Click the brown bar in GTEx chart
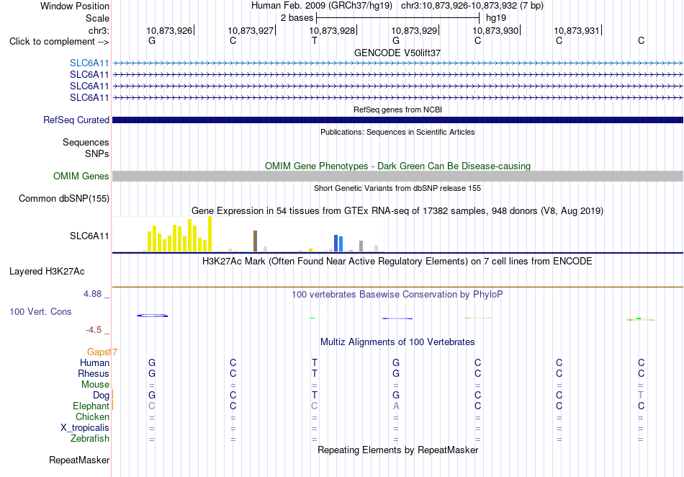684x477 pixels. [x=255, y=241]
